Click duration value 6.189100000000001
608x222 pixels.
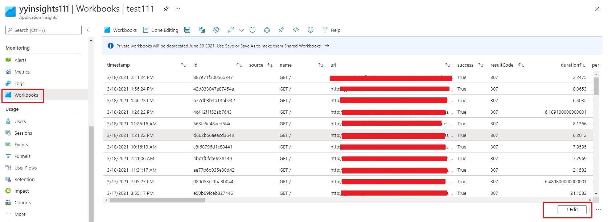click(566, 112)
